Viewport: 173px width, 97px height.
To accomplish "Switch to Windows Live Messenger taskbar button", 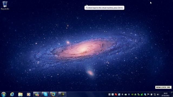I will 37,94.
